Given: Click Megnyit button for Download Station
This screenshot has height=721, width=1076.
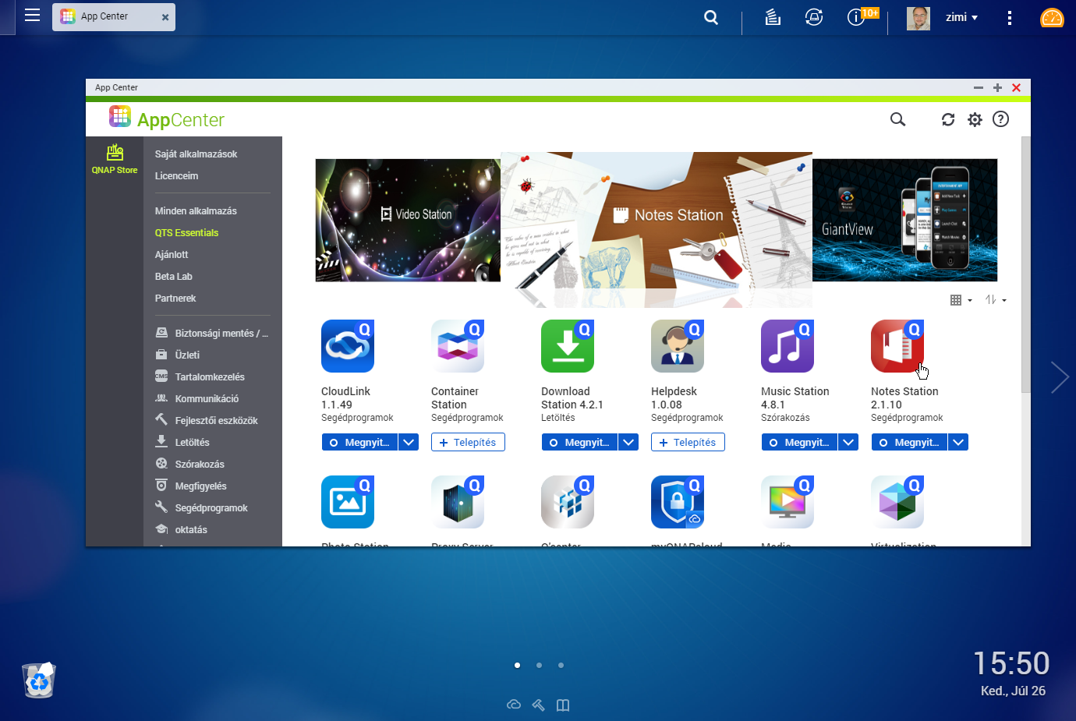Looking at the screenshot, I should 580,442.
